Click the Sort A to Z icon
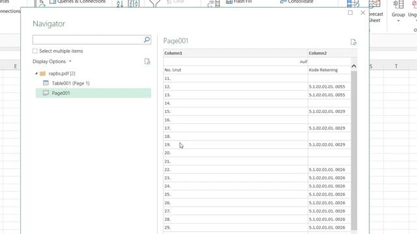Viewport: 417px width, 234px height. click(120, 3)
